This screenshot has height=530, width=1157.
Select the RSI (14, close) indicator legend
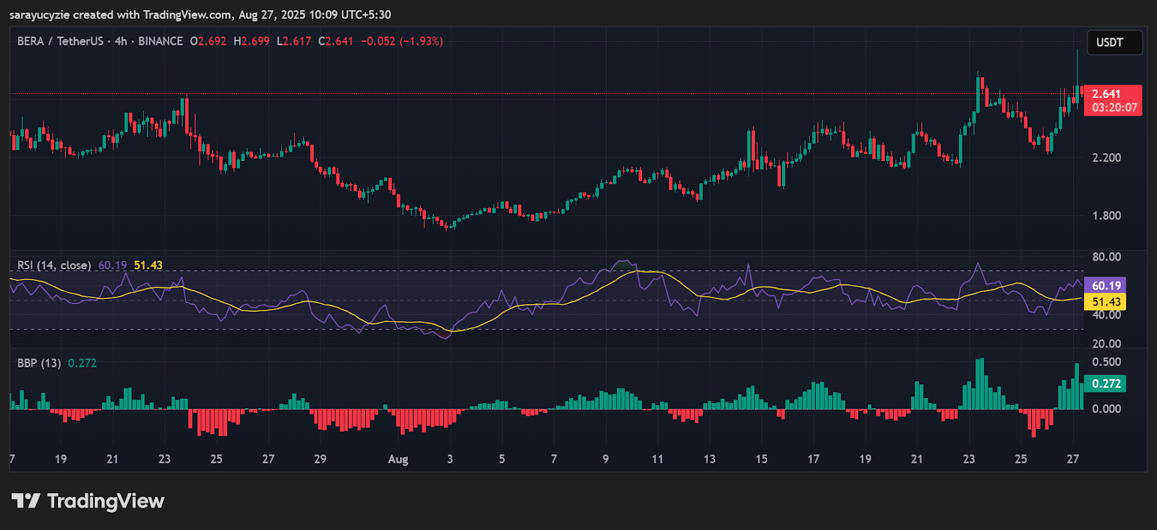(x=54, y=265)
